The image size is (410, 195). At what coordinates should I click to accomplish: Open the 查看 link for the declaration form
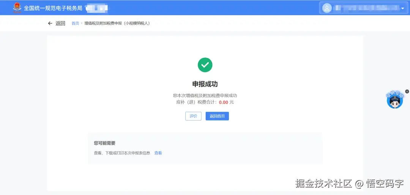point(158,153)
